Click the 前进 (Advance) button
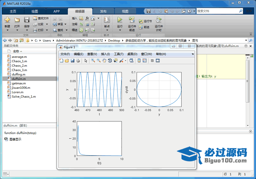Image resolution: width=256 pixels, height=179 pixels. (144, 27)
